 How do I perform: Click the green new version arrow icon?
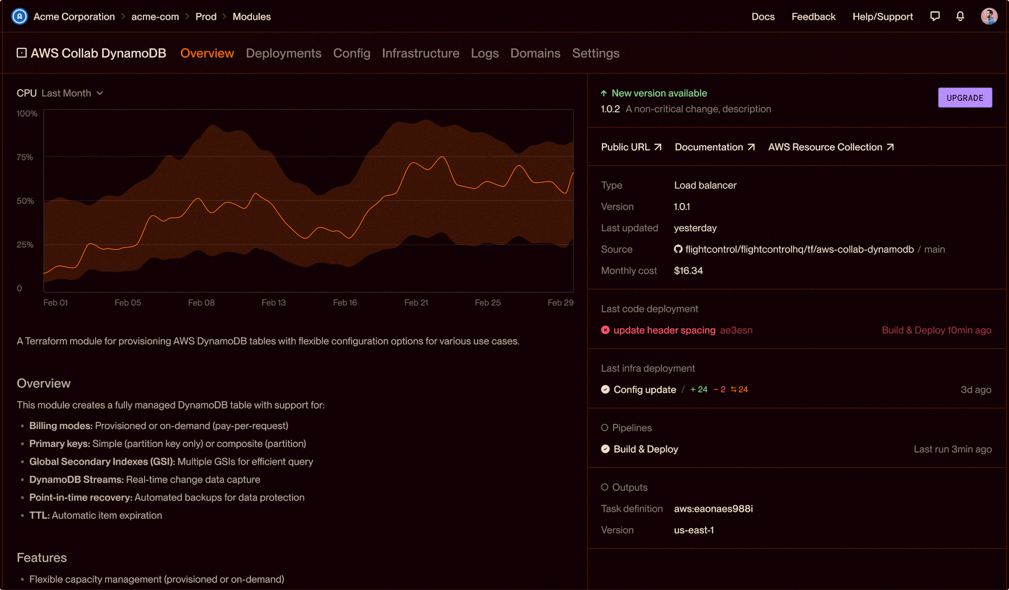pyautogui.click(x=604, y=93)
